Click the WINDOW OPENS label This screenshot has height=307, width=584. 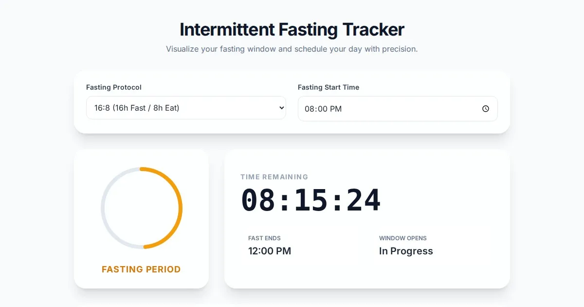[402, 238]
